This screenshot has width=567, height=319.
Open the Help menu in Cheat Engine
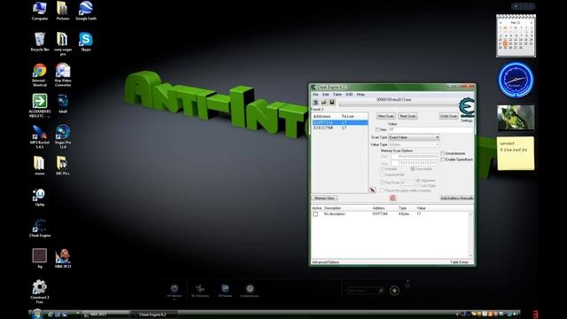click(361, 95)
